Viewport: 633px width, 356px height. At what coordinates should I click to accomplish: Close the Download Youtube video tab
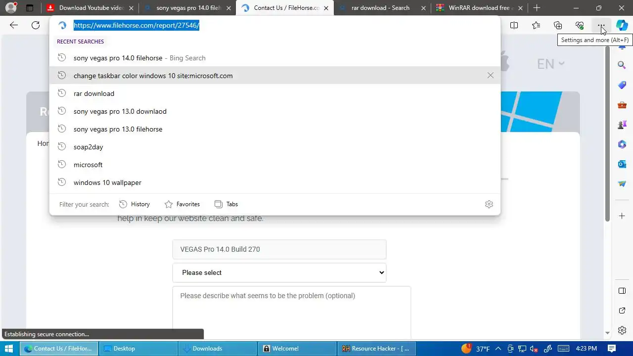point(131,8)
